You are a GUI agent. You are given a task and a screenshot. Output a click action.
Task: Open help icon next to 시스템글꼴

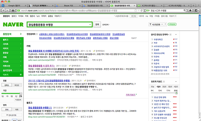[x=165, y=24]
